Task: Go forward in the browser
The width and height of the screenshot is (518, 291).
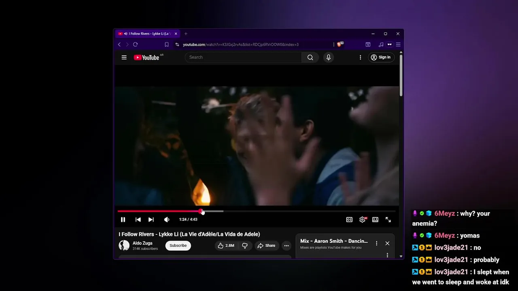Action: tap(127, 44)
